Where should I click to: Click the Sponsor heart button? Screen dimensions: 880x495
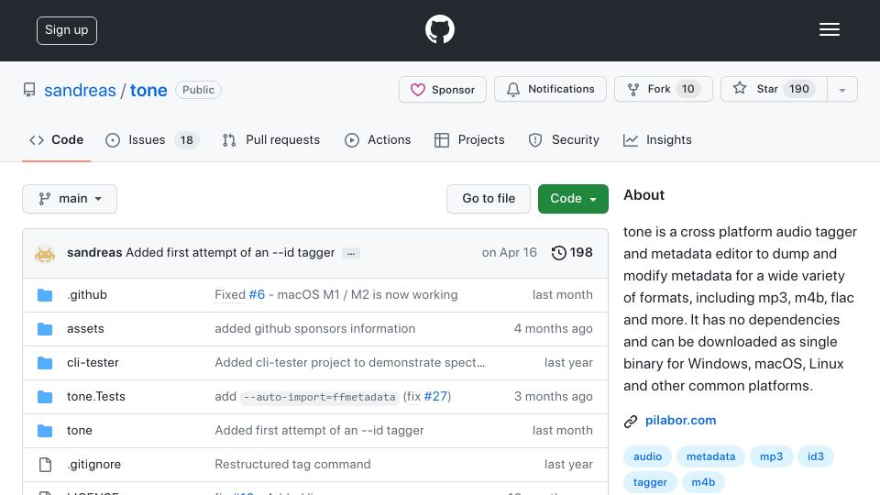coord(442,89)
